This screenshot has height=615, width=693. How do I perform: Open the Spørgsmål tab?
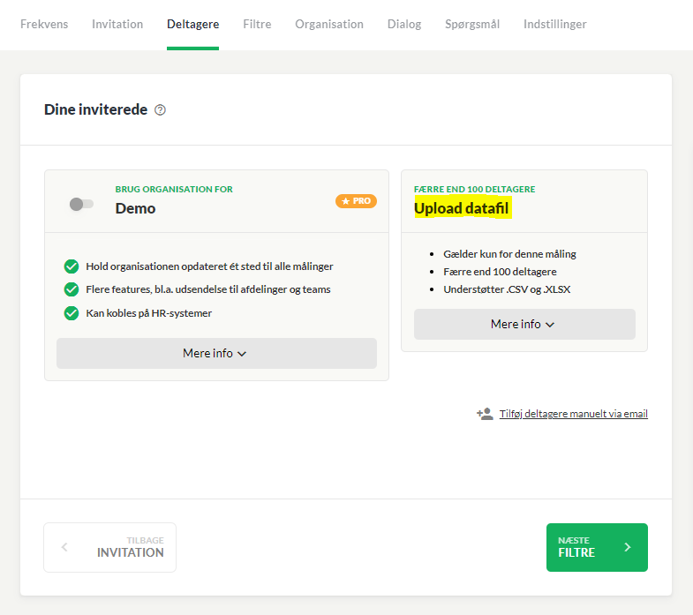tap(472, 24)
